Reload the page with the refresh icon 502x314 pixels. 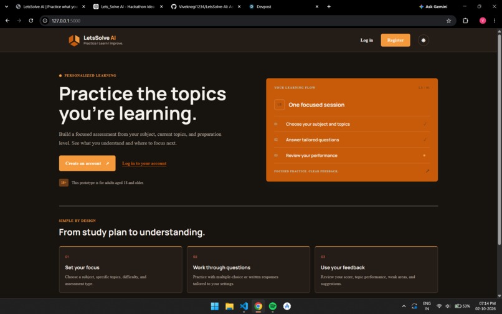[31, 21]
